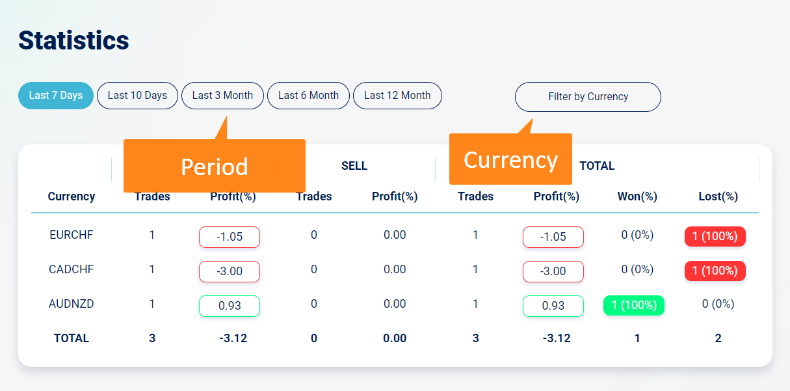Select Last 12 Month period

coord(397,96)
